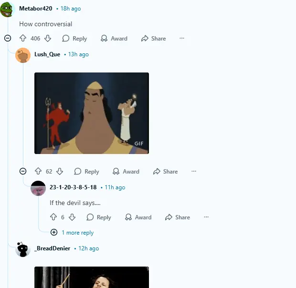The height and width of the screenshot is (288, 296).
Task: Downvote the comment with 6 points
Action: pyautogui.click(x=72, y=217)
